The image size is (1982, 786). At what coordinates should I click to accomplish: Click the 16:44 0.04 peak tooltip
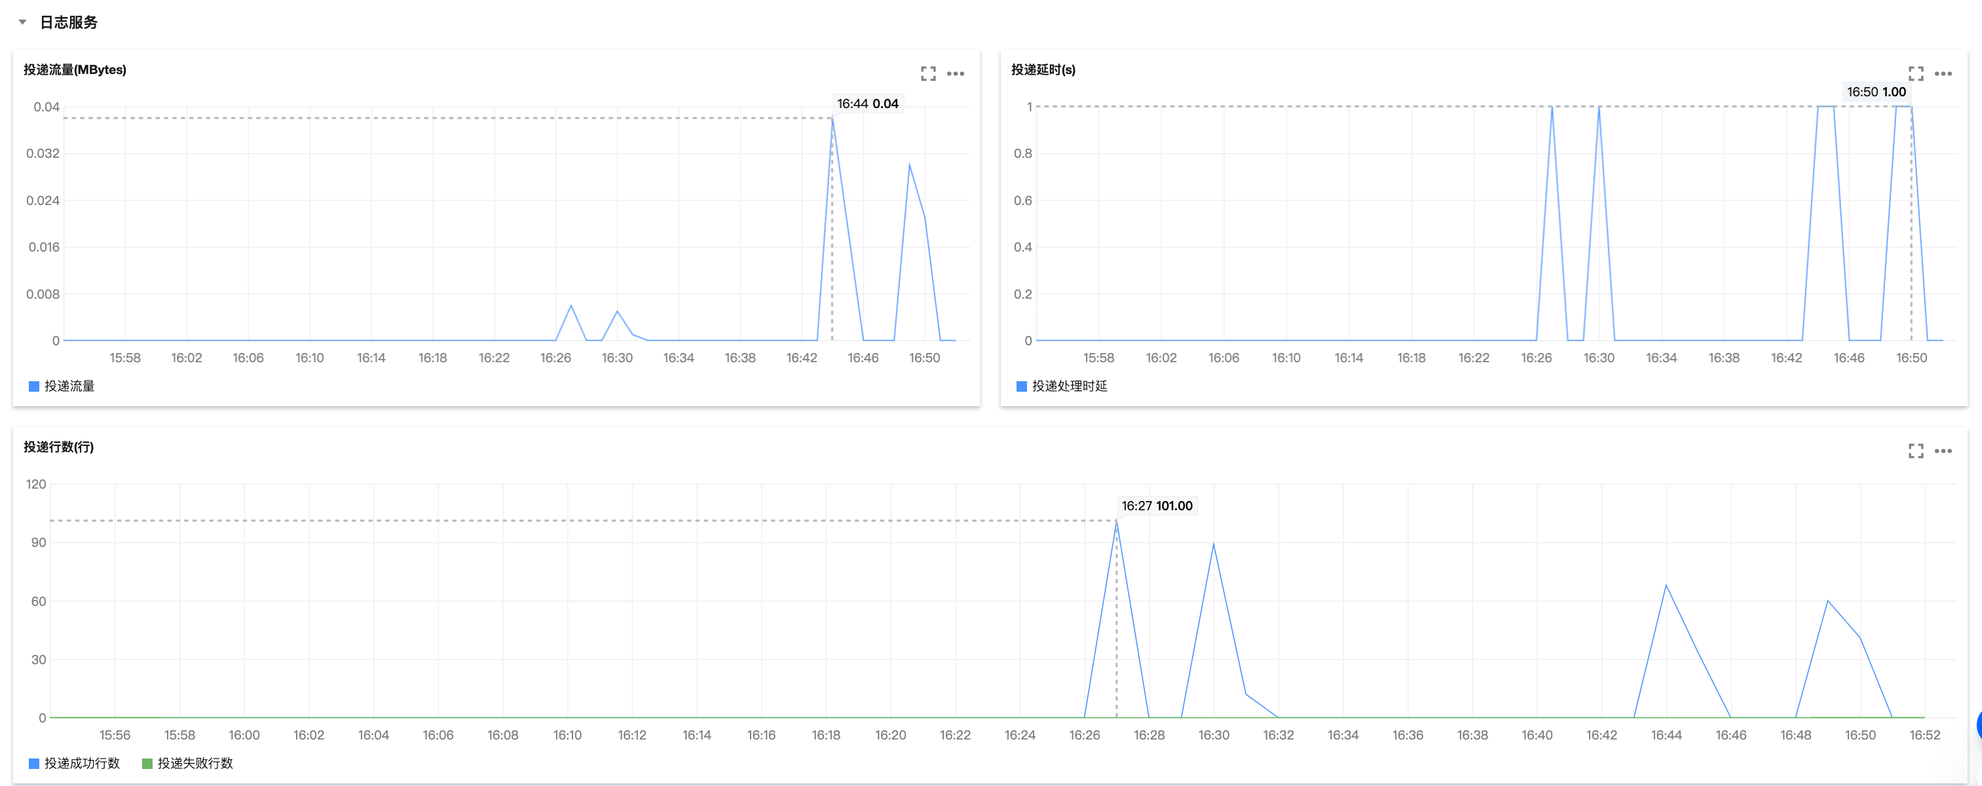pyautogui.click(x=867, y=104)
